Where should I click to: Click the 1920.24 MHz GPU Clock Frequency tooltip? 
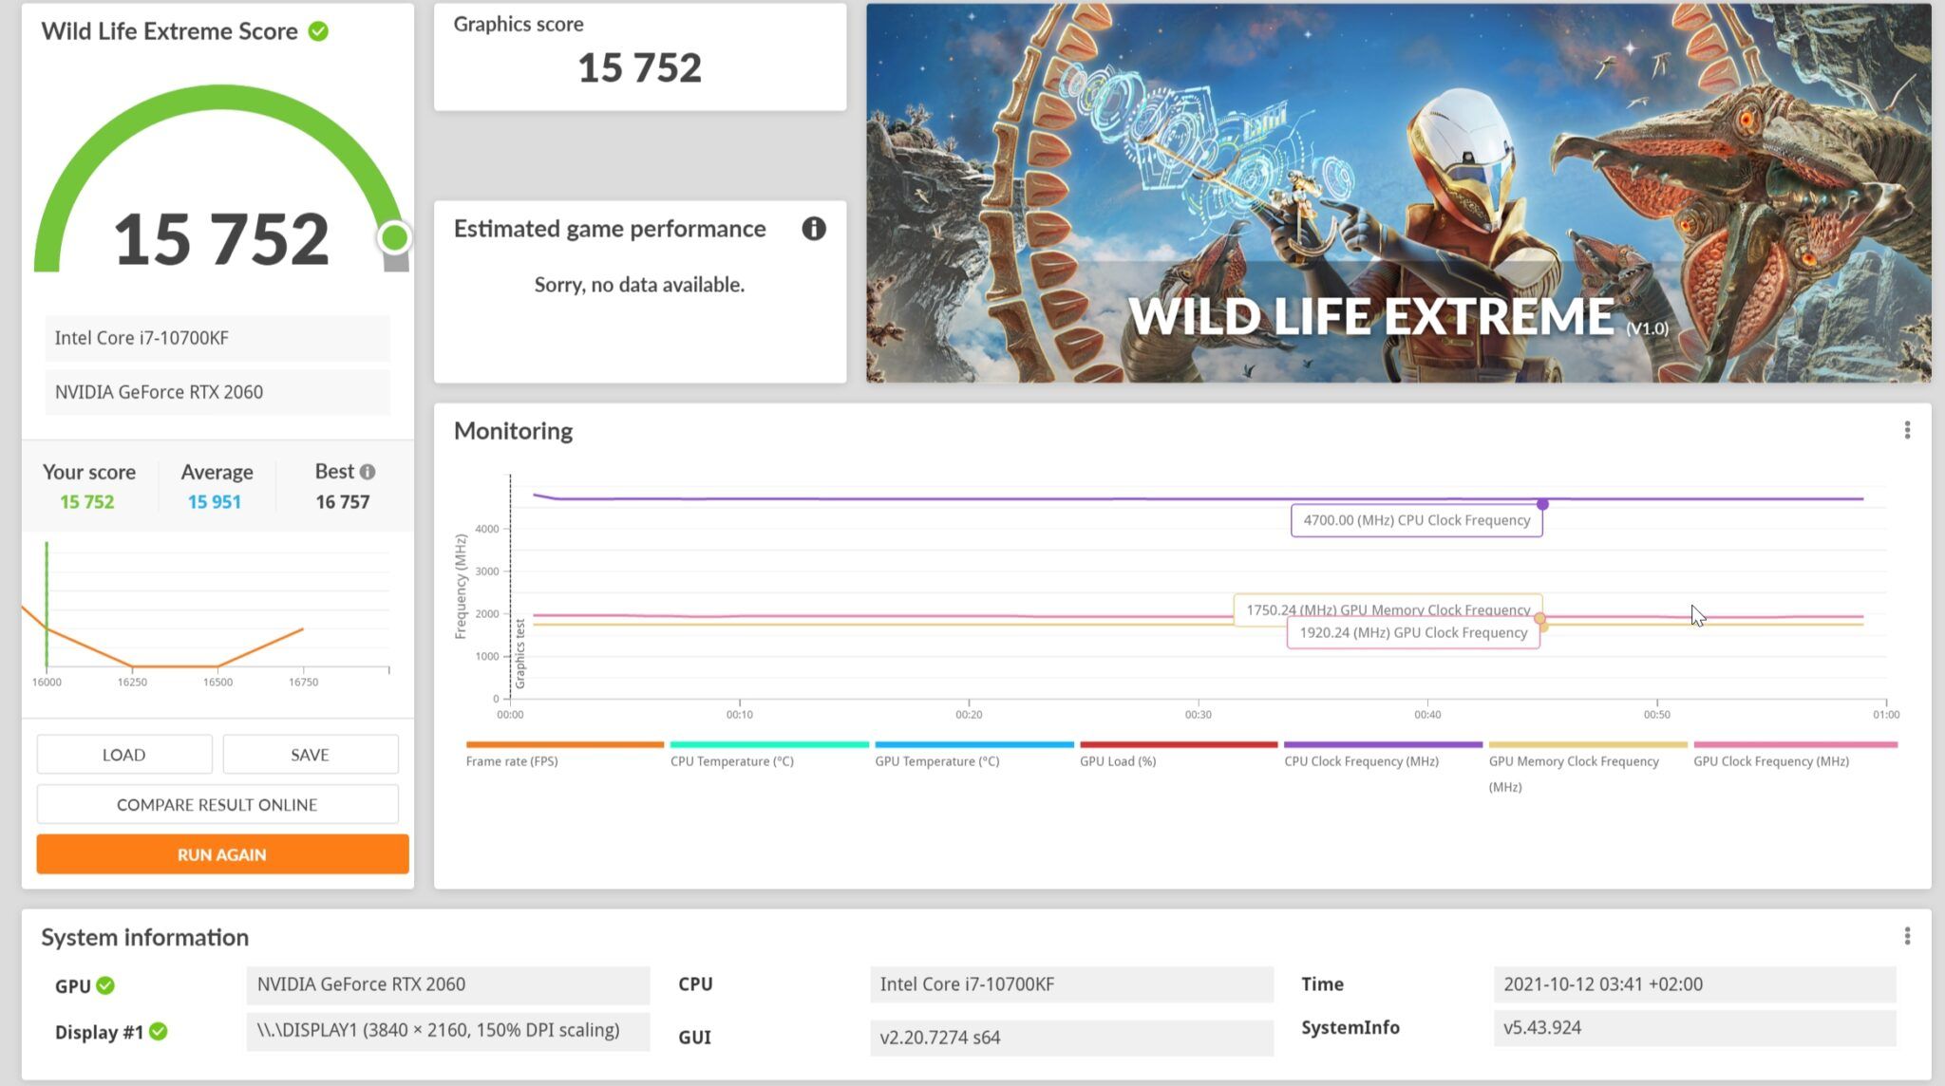(1413, 633)
